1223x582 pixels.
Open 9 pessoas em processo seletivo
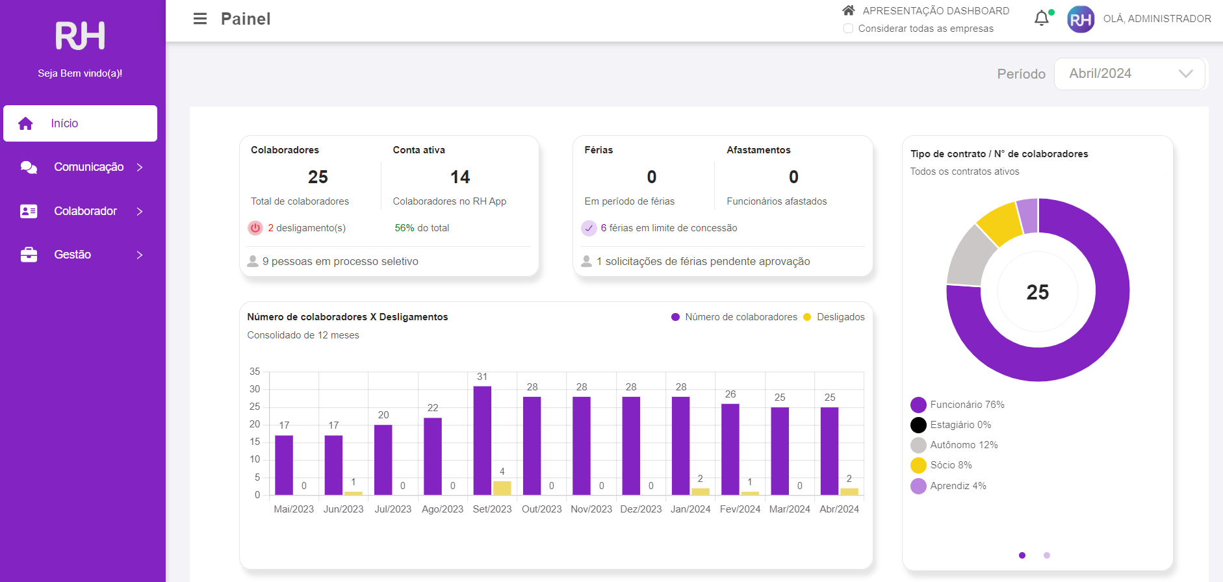tap(341, 261)
